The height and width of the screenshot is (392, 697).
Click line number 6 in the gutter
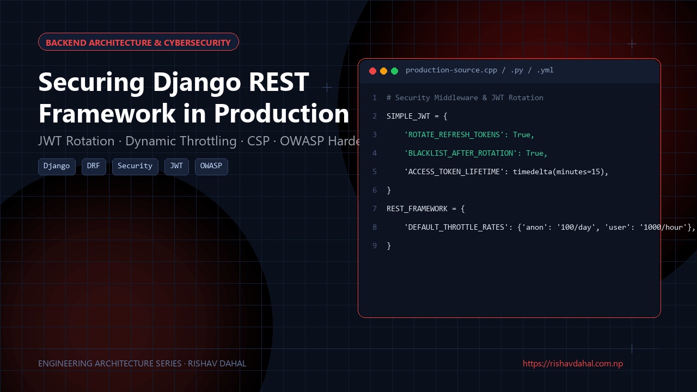[375, 191]
